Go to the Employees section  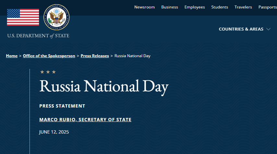point(195,7)
